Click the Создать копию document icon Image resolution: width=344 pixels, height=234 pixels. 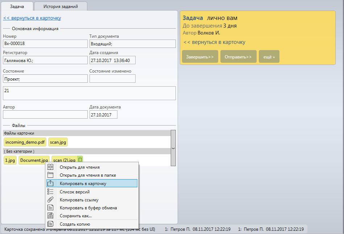(x=51, y=224)
